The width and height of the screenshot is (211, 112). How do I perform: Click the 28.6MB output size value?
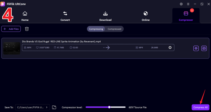155,48
